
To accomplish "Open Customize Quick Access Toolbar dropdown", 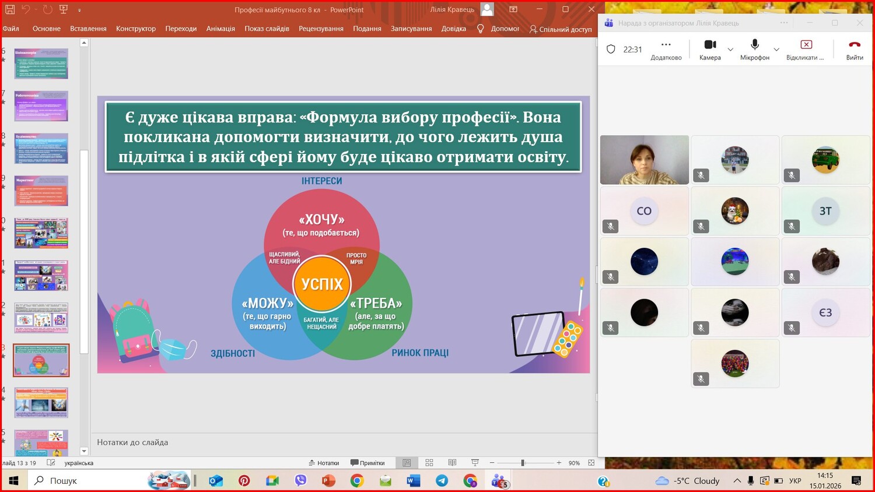I will click(x=79, y=10).
